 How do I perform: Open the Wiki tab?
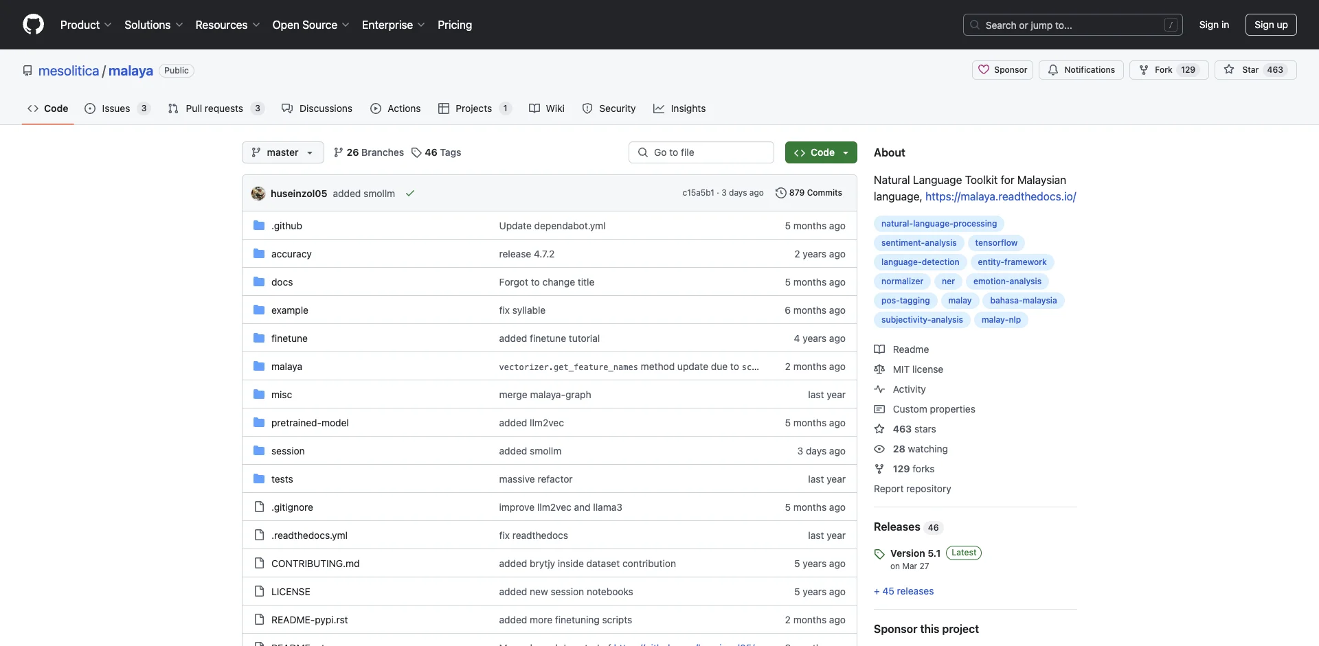[x=547, y=108]
